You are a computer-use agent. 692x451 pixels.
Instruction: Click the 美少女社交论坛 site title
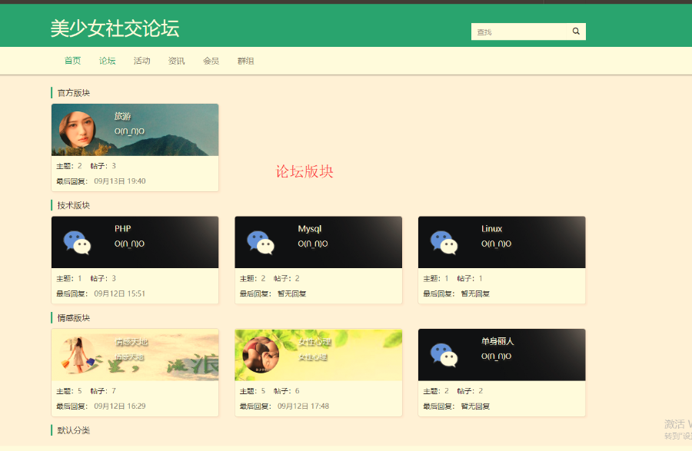coord(115,28)
